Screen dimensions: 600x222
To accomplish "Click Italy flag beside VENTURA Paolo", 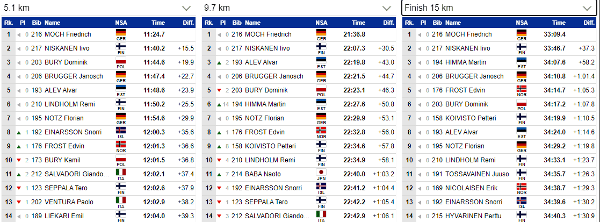I will click(x=120, y=200).
